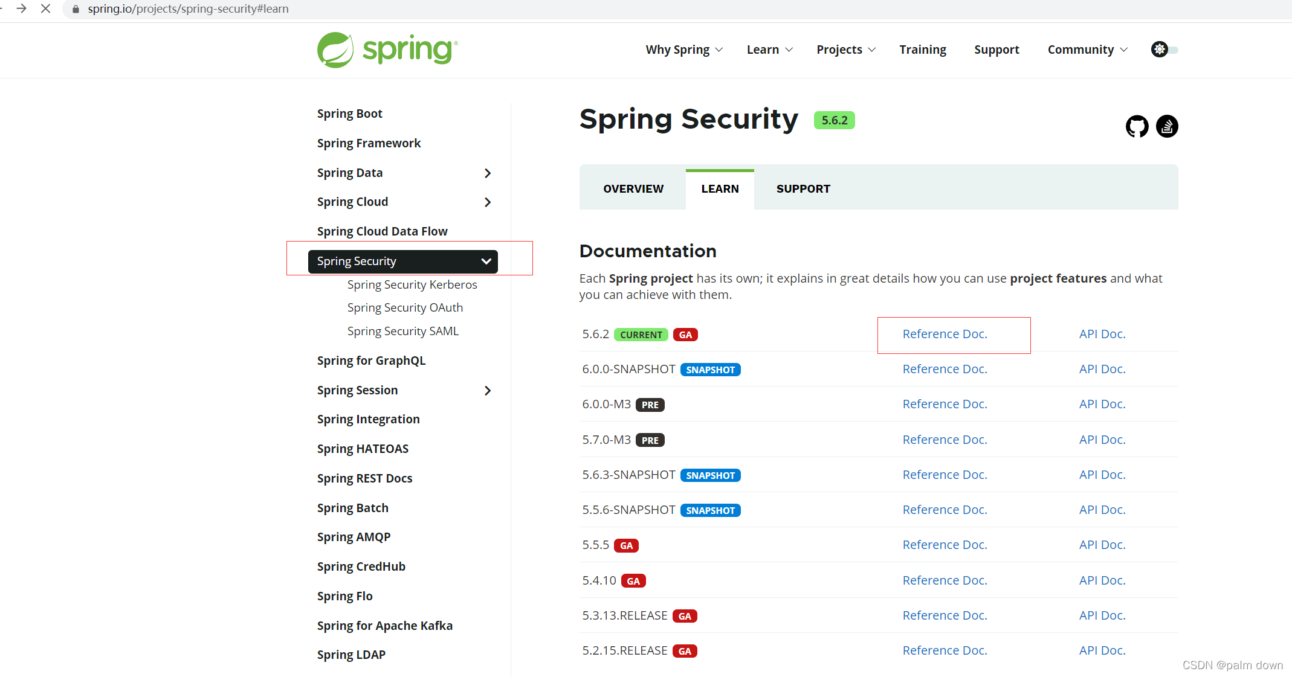Click the 5.6.2 version badge
This screenshot has width=1292, height=677.
point(834,120)
